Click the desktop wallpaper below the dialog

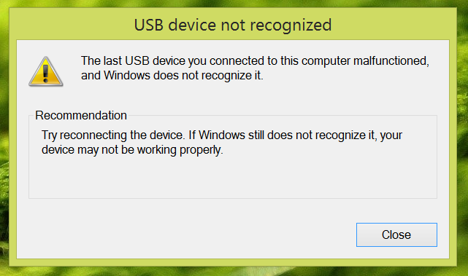pyautogui.click(x=233, y=272)
